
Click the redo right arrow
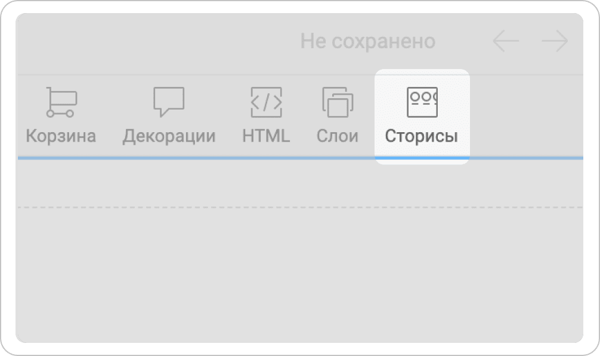555,41
